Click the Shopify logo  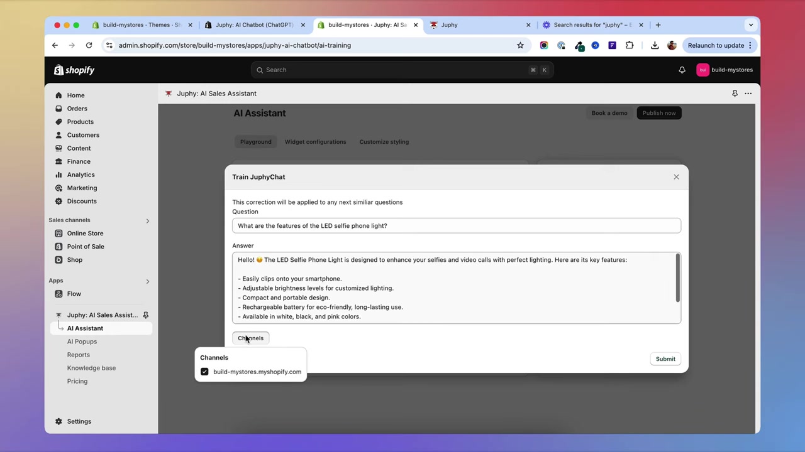coord(74,70)
